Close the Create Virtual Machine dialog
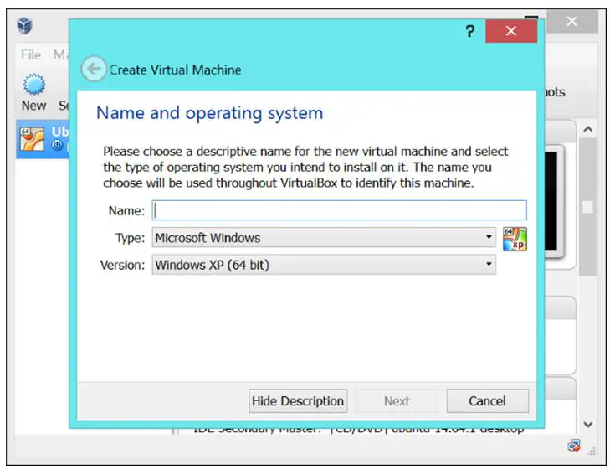 (511, 31)
